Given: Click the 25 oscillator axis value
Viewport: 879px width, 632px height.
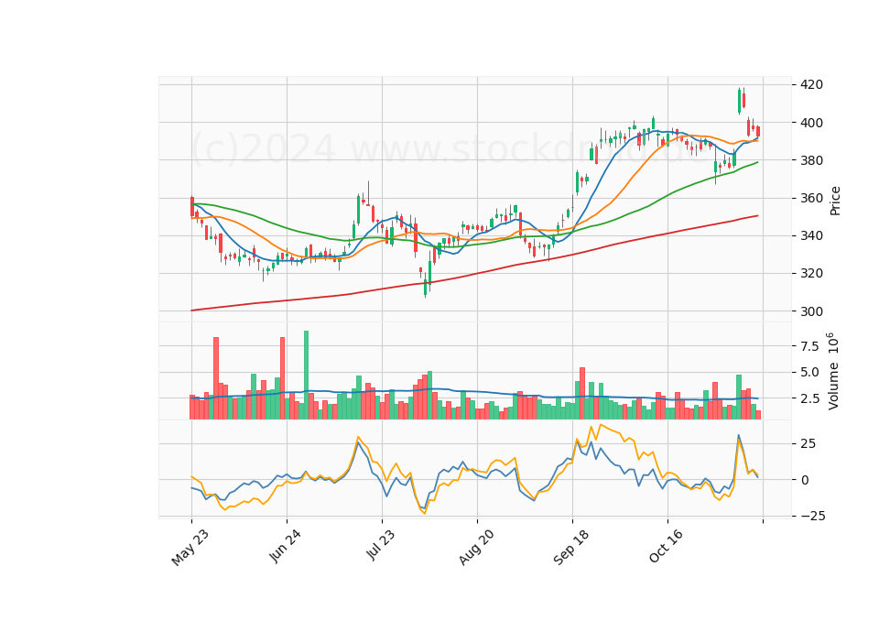Looking at the screenshot, I should (808, 443).
